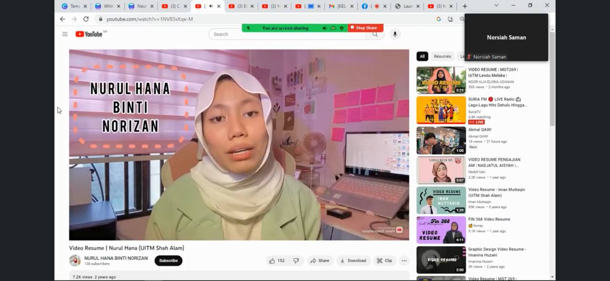Dislike the video with thumbs down

click(x=296, y=261)
